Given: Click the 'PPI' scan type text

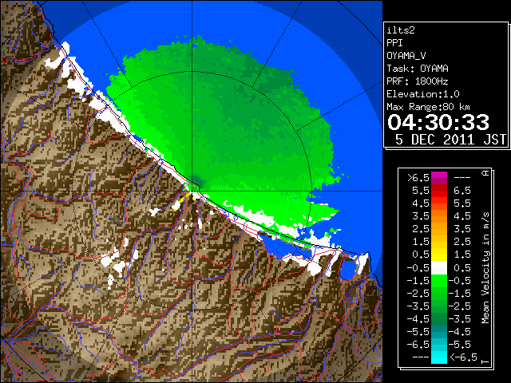Looking at the screenshot, I should tap(394, 43).
